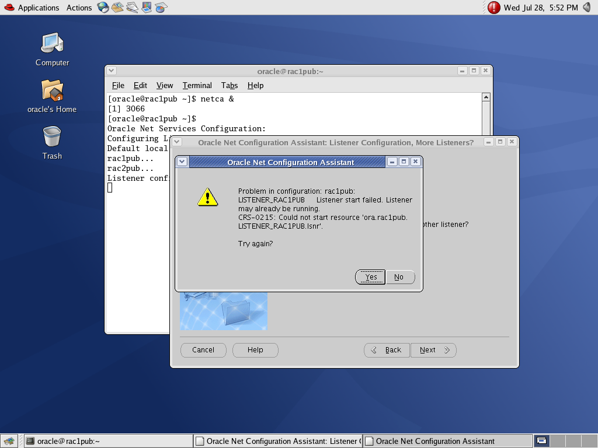This screenshot has width=598, height=448.
Task: Switch to oracle@rac1pub terminal taskbar item
Action: pyautogui.click(x=108, y=441)
